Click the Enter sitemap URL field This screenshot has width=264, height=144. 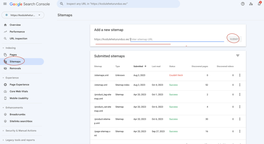177,39
